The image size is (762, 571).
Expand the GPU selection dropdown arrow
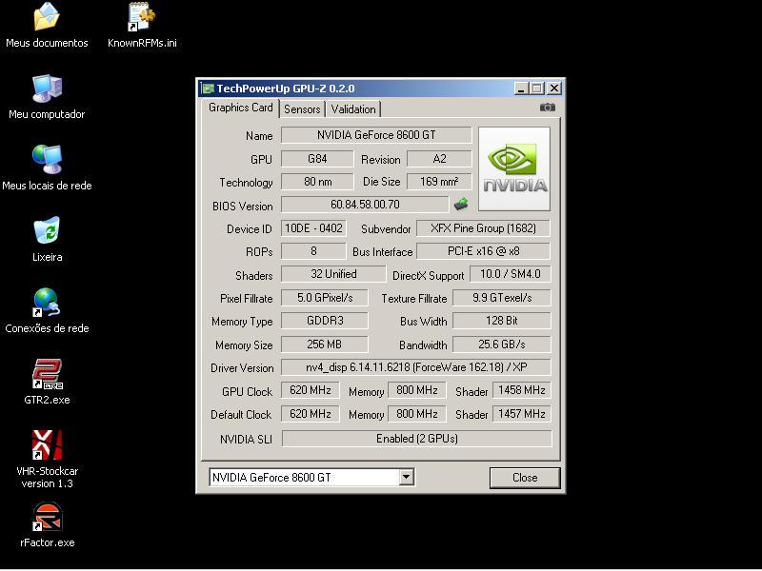pyautogui.click(x=407, y=478)
